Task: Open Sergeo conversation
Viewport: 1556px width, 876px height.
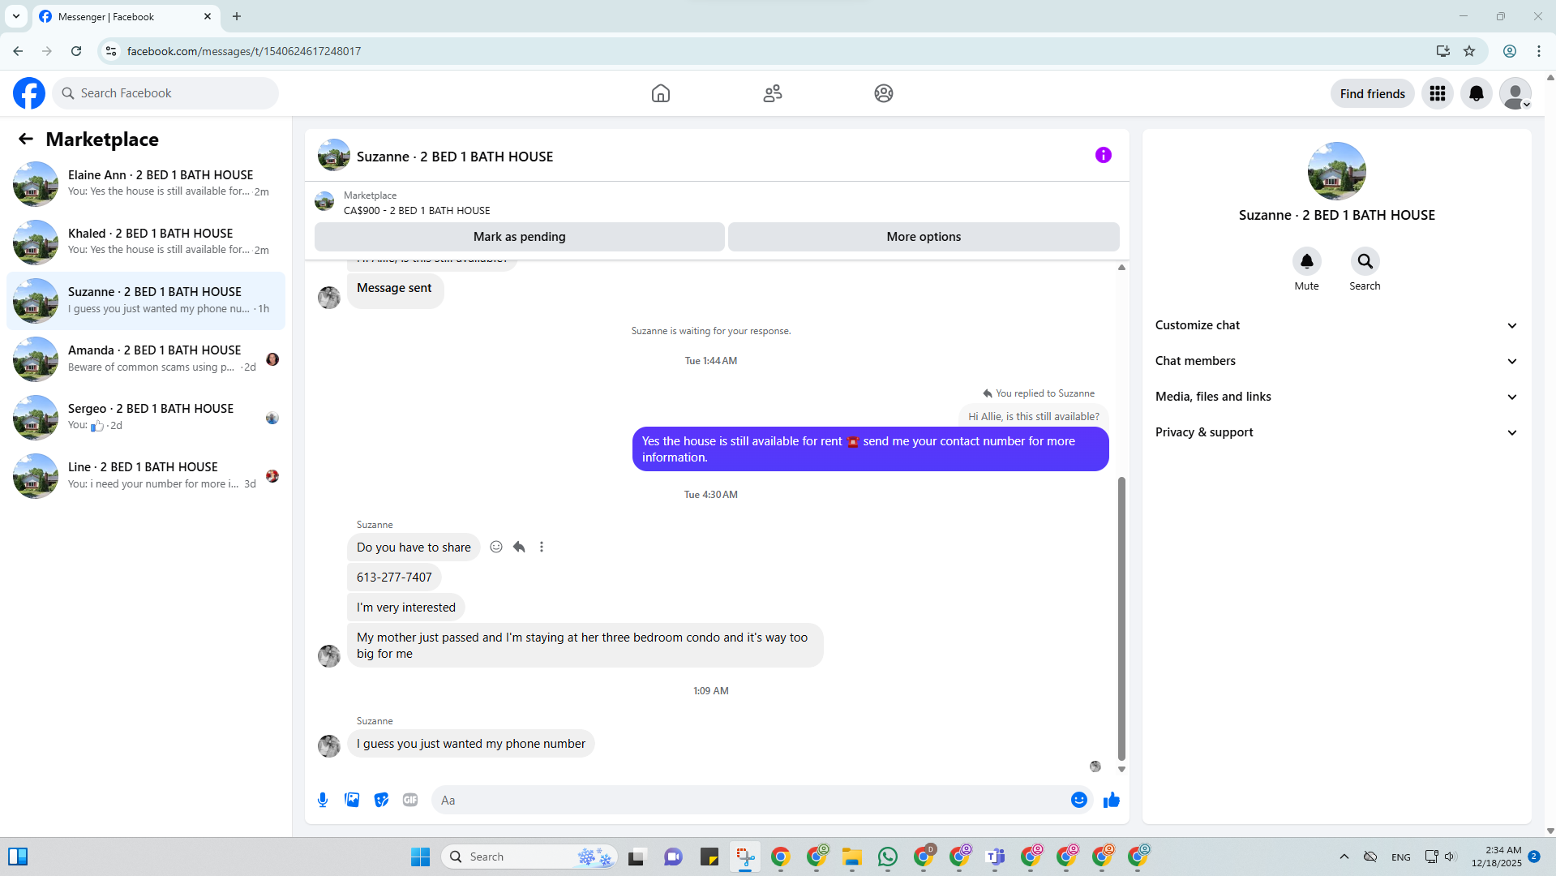Action: [x=146, y=417]
